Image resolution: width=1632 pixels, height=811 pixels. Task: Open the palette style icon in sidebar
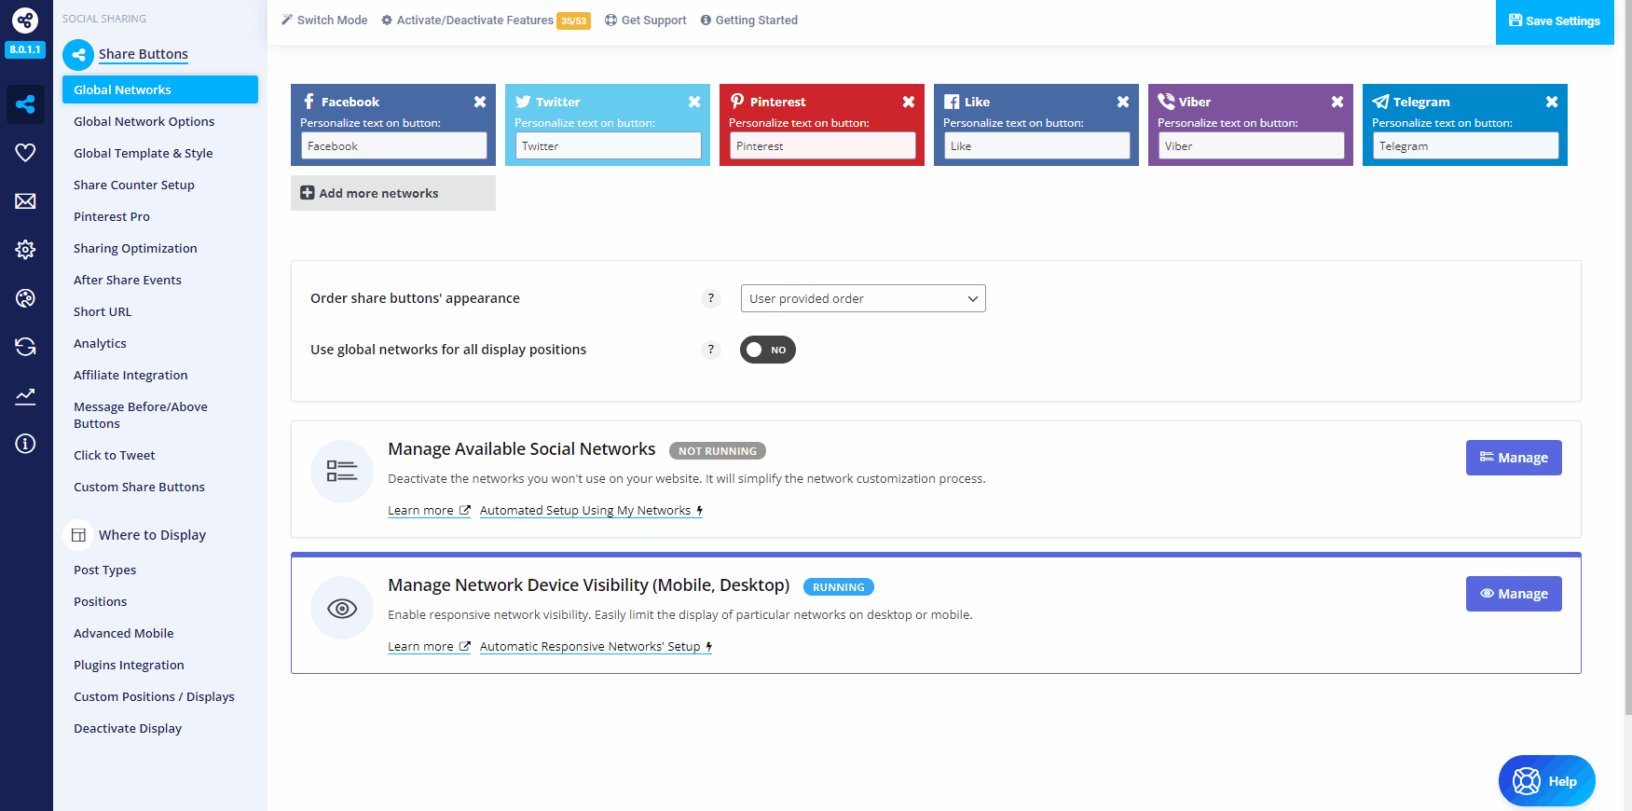pyautogui.click(x=25, y=298)
